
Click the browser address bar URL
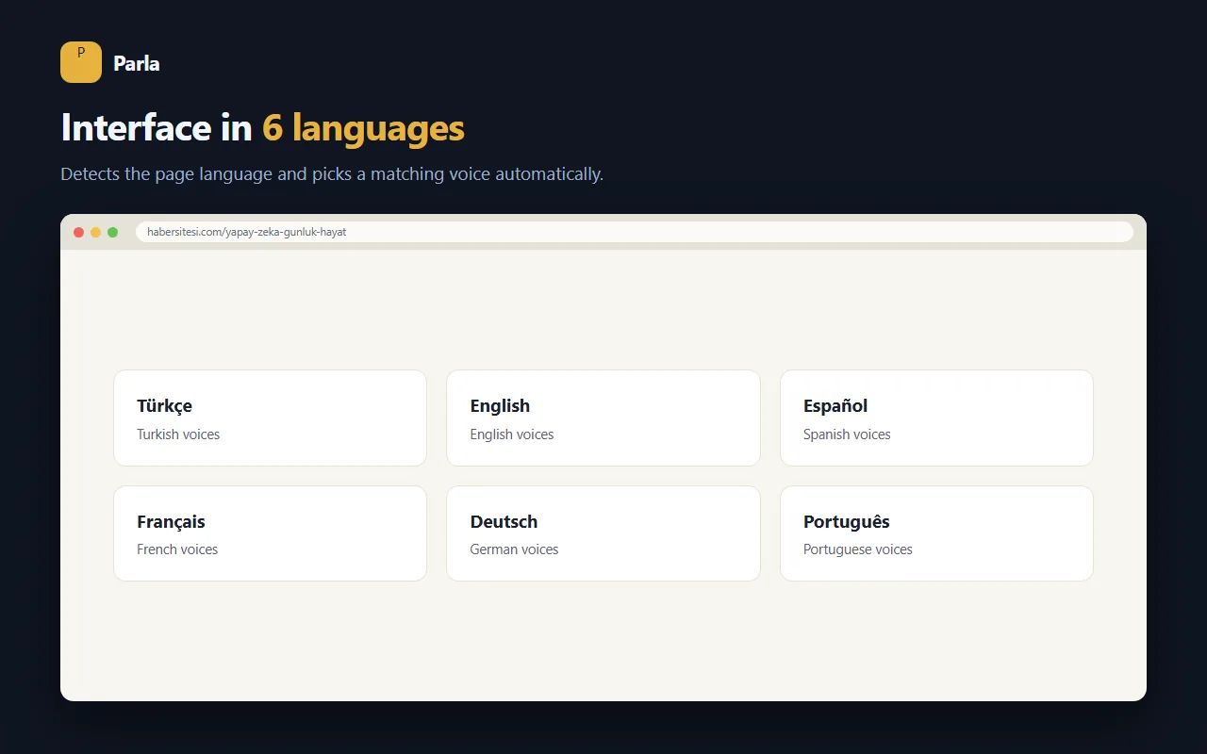click(x=635, y=232)
